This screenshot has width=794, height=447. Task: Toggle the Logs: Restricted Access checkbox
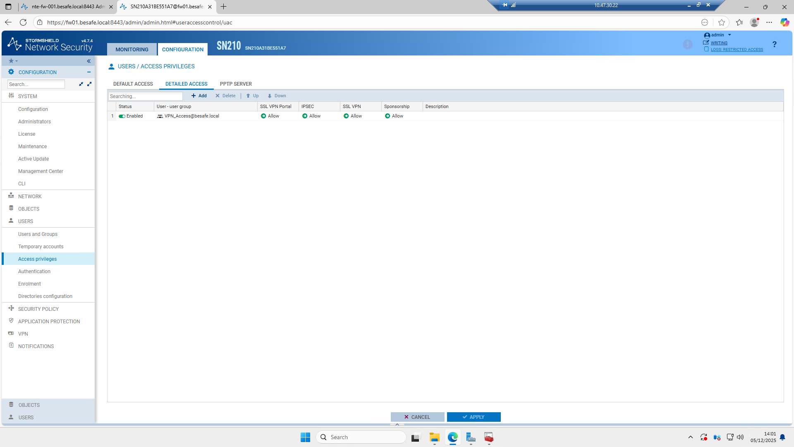click(706, 49)
